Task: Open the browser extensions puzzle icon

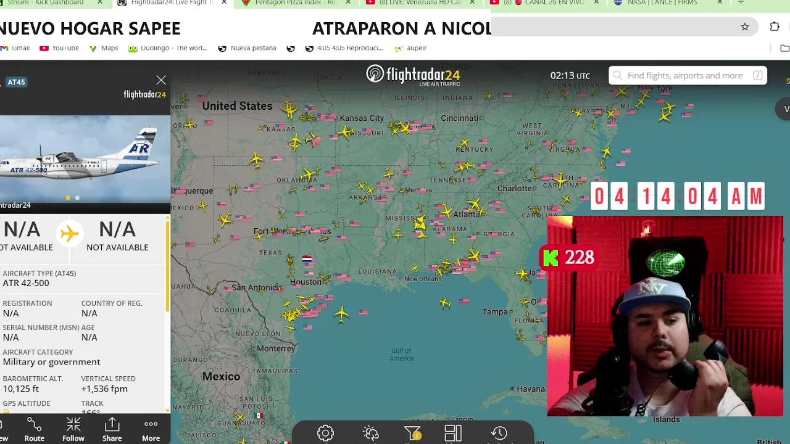Action: pyautogui.click(x=775, y=27)
